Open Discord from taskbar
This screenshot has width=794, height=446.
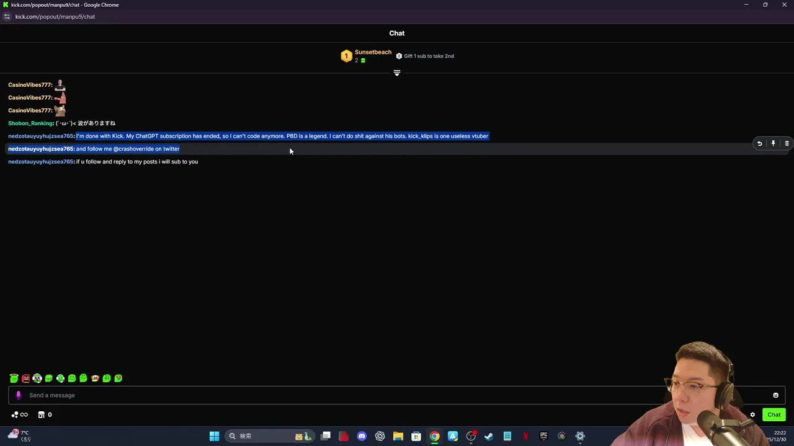pyautogui.click(x=362, y=436)
